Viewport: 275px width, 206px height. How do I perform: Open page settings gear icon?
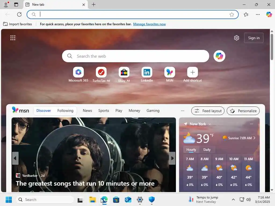(x=237, y=38)
